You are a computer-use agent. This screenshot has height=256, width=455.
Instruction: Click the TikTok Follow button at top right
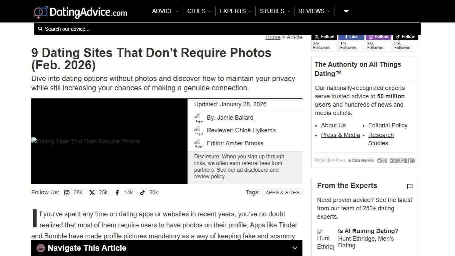pyautogui.click(x=405, y=37)
